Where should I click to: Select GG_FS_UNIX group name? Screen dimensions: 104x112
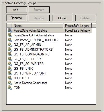coord(23,69)
